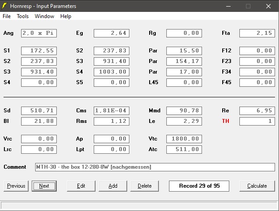Click the Record 29 of 95 indicator
This screenshot has width=279, height=211.
click(199, 186)
